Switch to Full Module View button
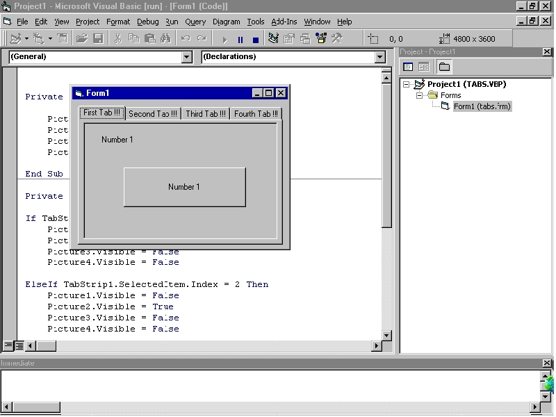 pyautogui.click(x=19, y=345)
